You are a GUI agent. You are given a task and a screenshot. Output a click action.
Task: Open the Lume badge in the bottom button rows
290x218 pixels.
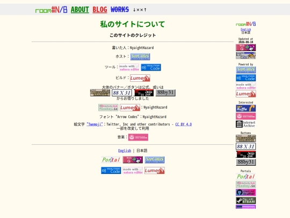155,171
